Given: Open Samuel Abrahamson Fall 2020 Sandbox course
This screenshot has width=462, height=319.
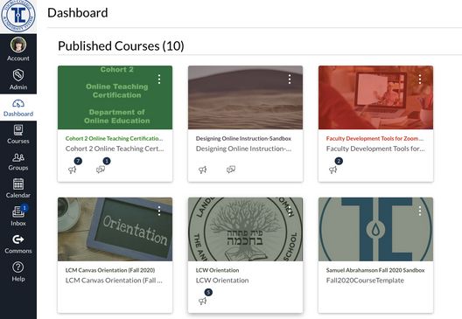Looking at the screenshot, I should [x=375, y=270].
